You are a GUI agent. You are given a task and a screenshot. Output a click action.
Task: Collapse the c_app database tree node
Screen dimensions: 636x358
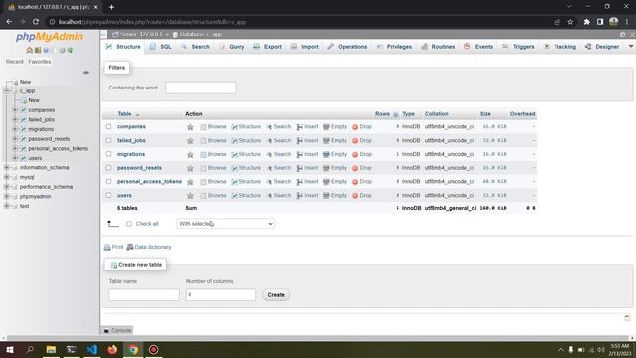click(7, 91)
